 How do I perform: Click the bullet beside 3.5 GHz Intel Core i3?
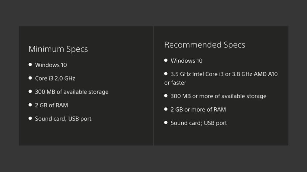point(166,74)
